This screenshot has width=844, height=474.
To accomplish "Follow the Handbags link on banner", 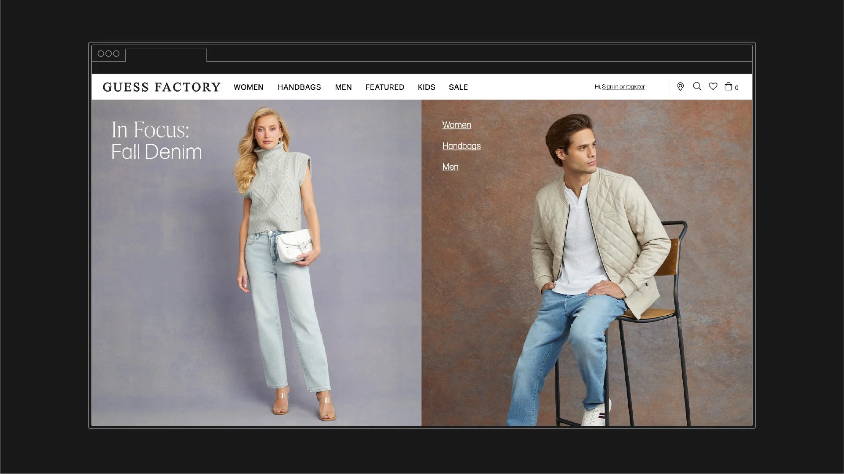I will click(461, 146).
